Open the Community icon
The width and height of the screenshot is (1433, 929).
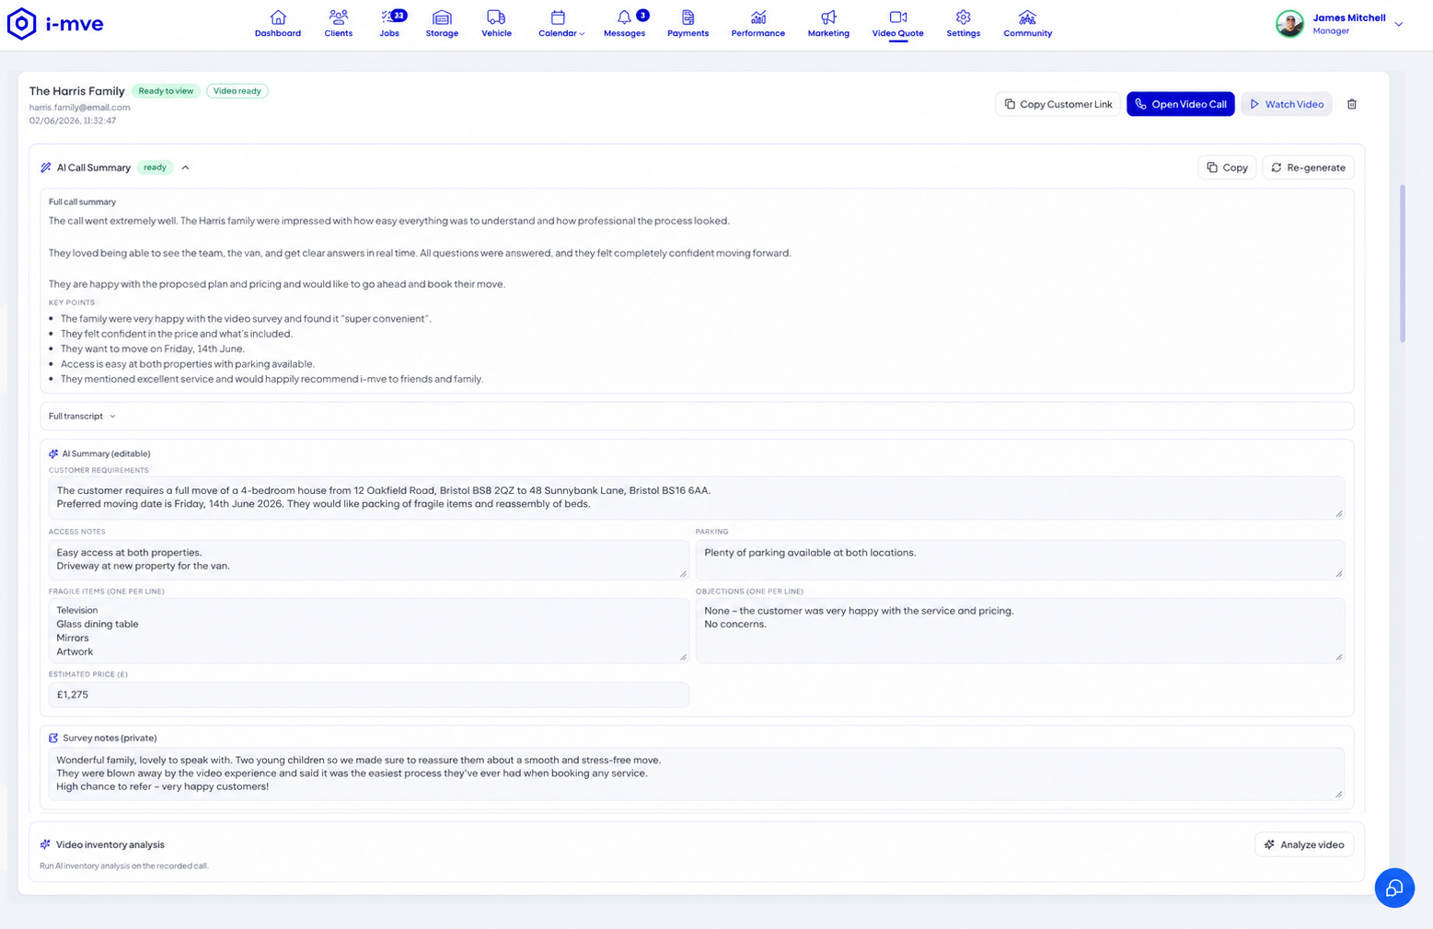[1027, 17]
